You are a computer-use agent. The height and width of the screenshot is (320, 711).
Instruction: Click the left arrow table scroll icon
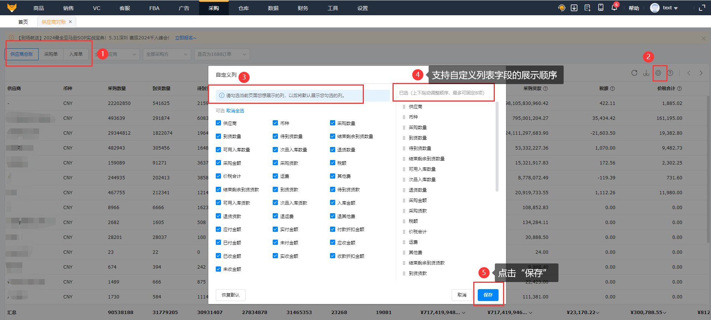(689, 73)
